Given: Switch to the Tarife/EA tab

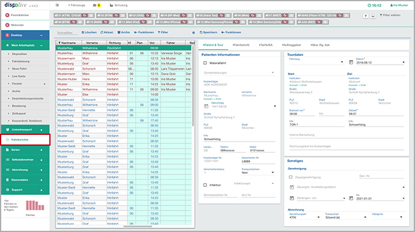Looking at the screenshot, I should tap(266, 45).
